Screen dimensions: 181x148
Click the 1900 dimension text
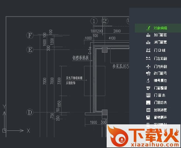click(93, 122)
